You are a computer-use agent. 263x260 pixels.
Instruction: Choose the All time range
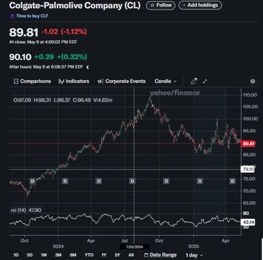(x=131, y=255)
